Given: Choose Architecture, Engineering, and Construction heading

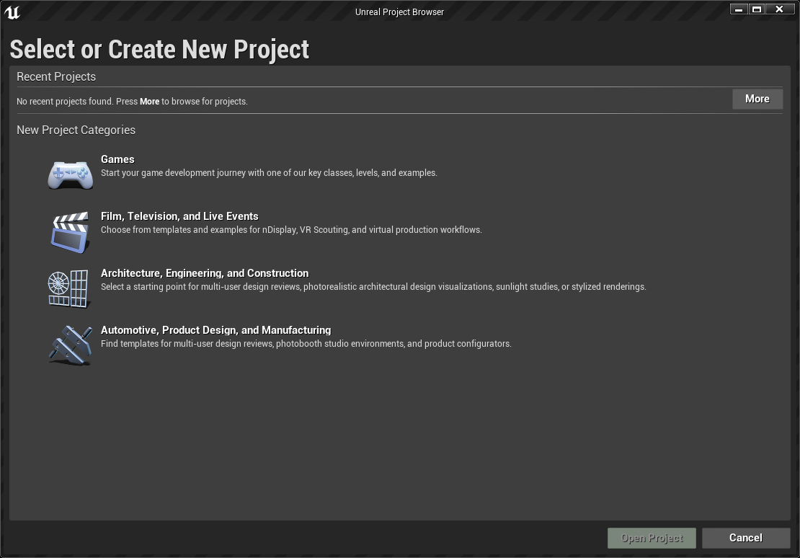Looking at the screenshot, I should 205,273.
